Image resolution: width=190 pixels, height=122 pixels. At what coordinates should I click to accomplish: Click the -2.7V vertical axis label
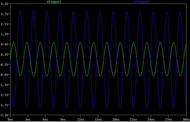(x=4, y=105)
